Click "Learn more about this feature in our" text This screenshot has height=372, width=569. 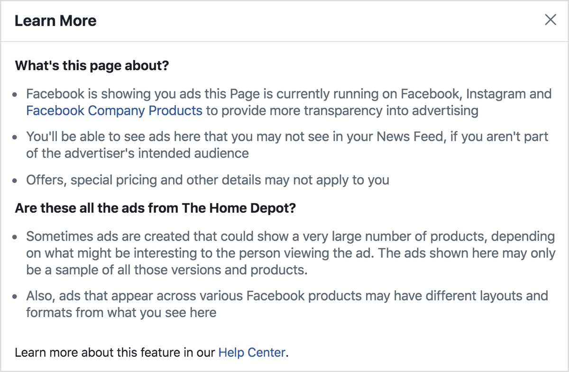(x=115, y=352)
